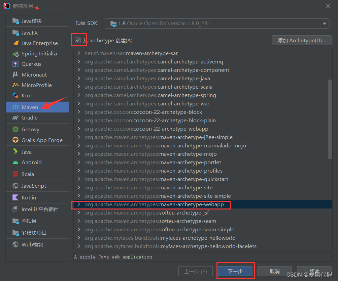The image size is (338, 281).
Task: Select camel-archetype-java row
Action: pos(203,78)
